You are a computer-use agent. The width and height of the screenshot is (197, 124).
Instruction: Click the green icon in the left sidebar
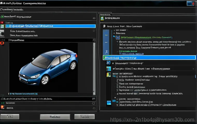point(2,26)
